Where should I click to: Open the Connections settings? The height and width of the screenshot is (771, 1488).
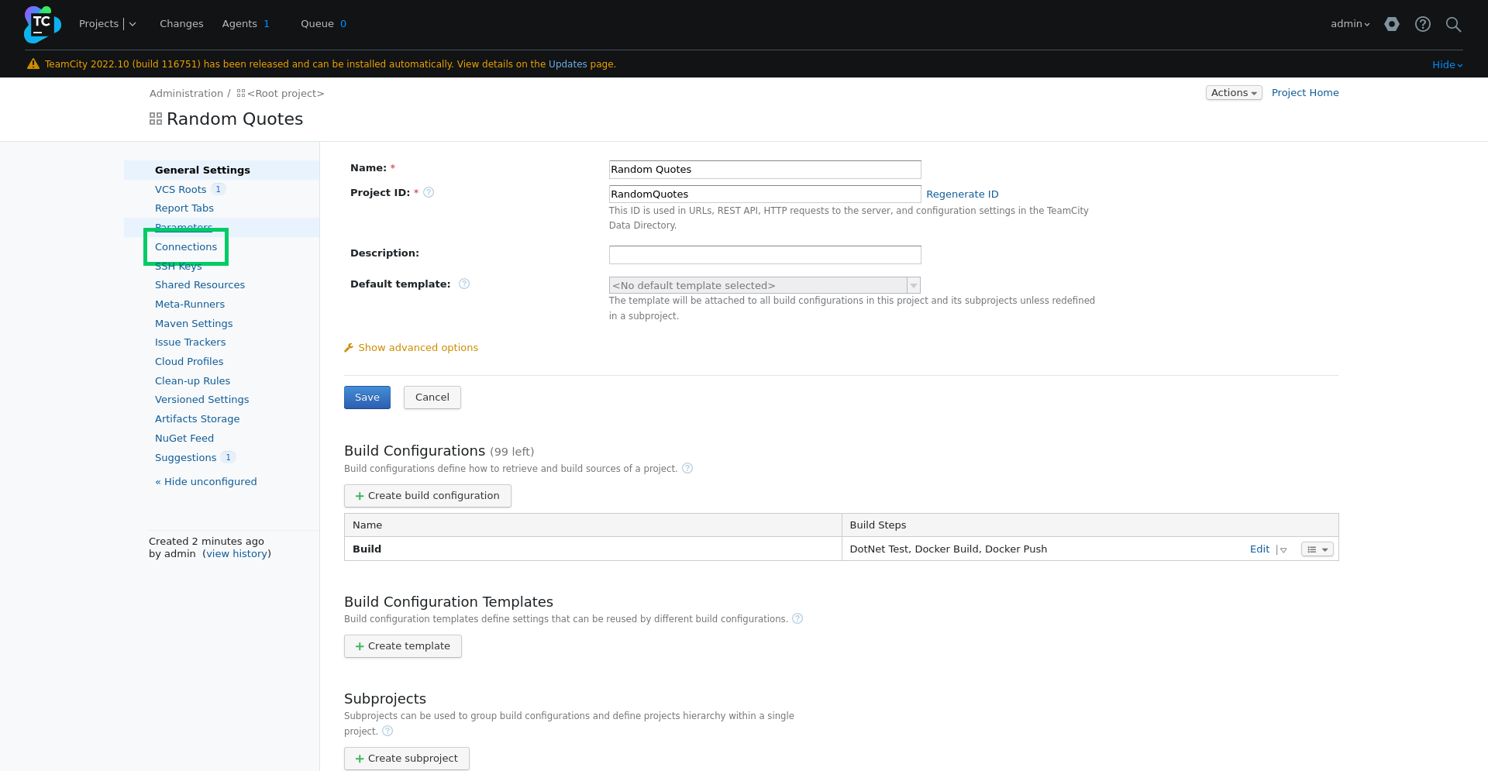point(186,247)
